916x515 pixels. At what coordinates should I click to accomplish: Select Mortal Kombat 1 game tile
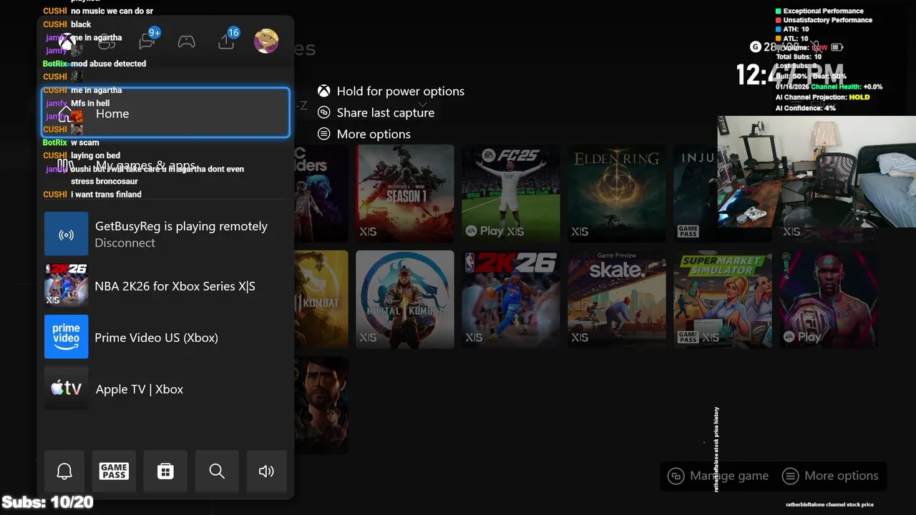(x=405, y=299)
